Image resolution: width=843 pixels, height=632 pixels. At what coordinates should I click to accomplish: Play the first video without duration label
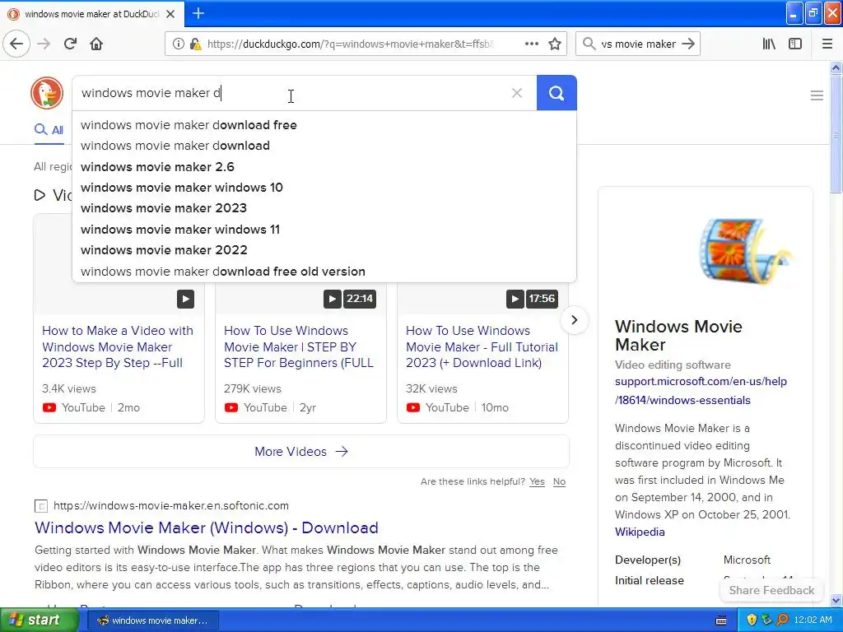tap(185, 299)
